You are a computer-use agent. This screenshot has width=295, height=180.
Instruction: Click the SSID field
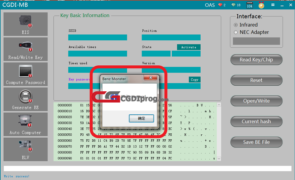[98, 37]
